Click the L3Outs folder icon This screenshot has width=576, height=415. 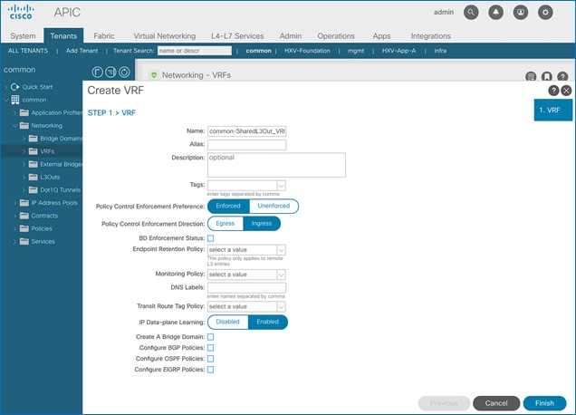tap(34, 177)
